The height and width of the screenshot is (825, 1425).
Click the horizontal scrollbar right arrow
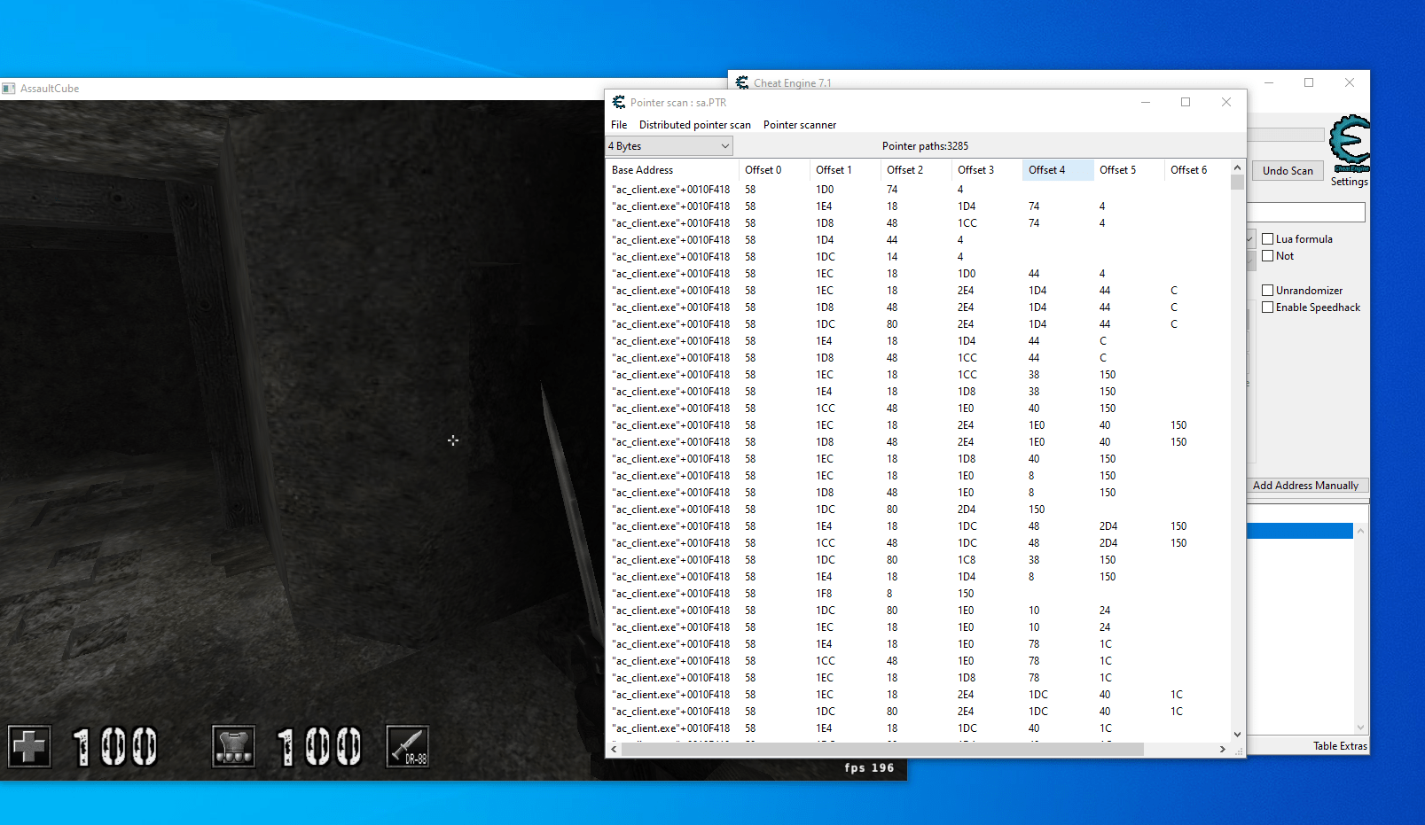[x=1223, y=750]
